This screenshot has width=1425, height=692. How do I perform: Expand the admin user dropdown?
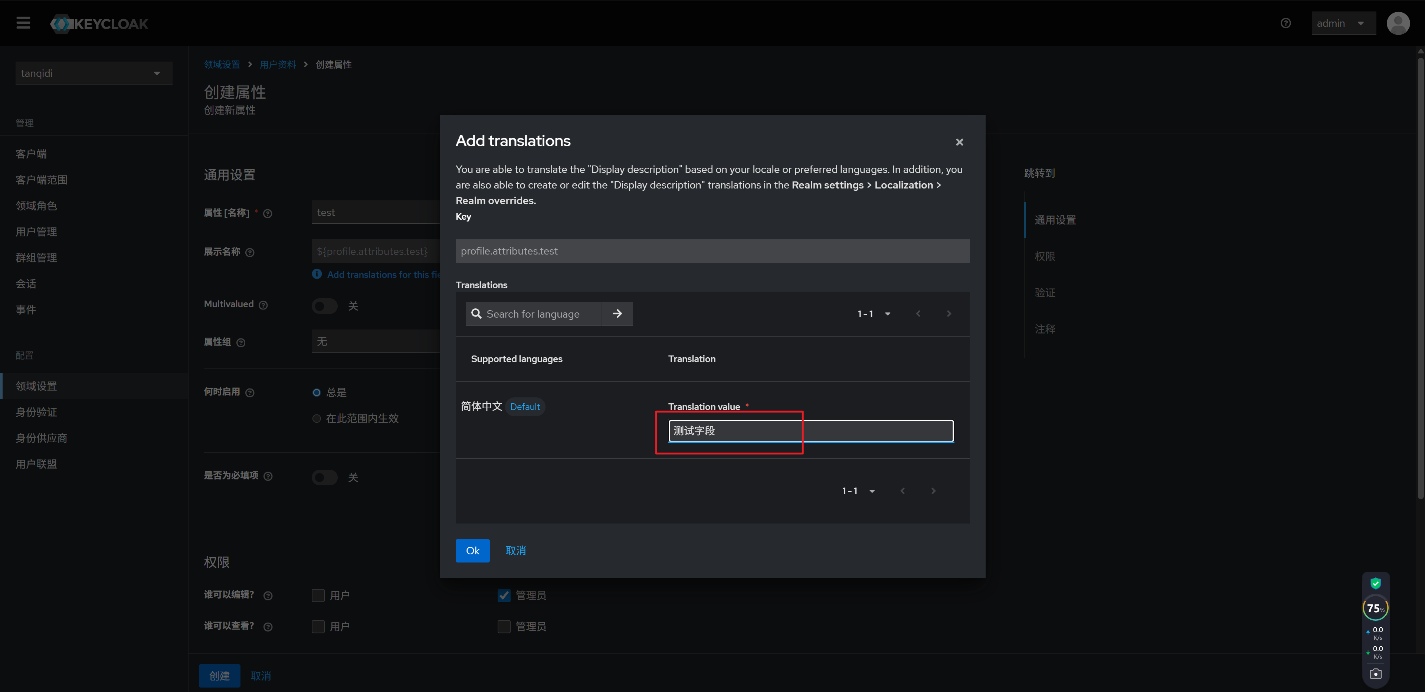point(1343,23)
